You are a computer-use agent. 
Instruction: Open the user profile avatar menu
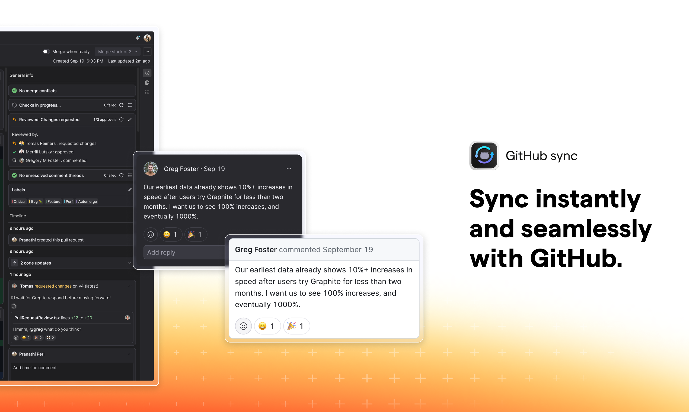[147, 38]
